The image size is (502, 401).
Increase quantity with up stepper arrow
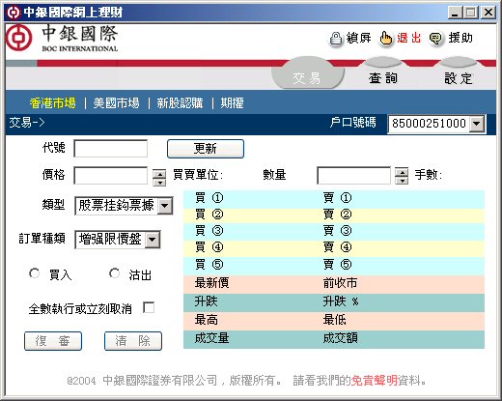pos(402,172)
